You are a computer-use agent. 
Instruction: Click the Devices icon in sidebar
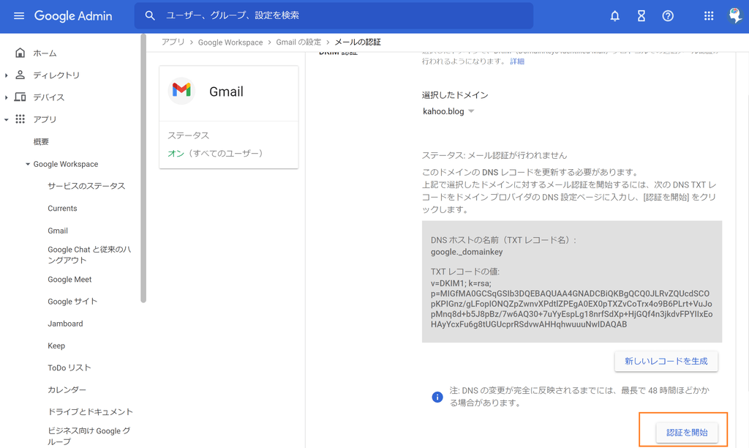(x=20, y=97)
